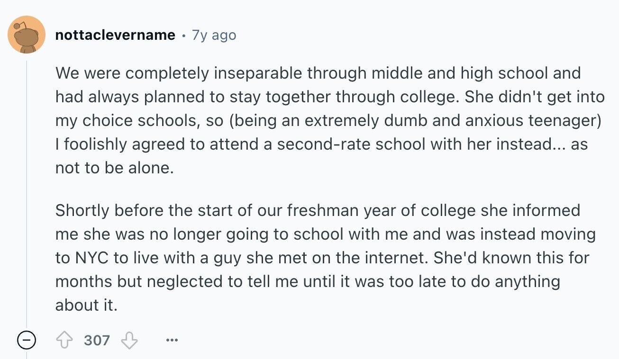Click the last line 'about it.'
This screenshot has height=359, width=619.
point(86,305)
